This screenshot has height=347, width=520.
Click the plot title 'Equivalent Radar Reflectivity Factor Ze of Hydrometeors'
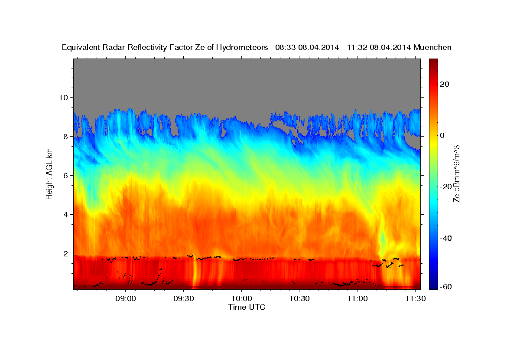click(165, 48)
